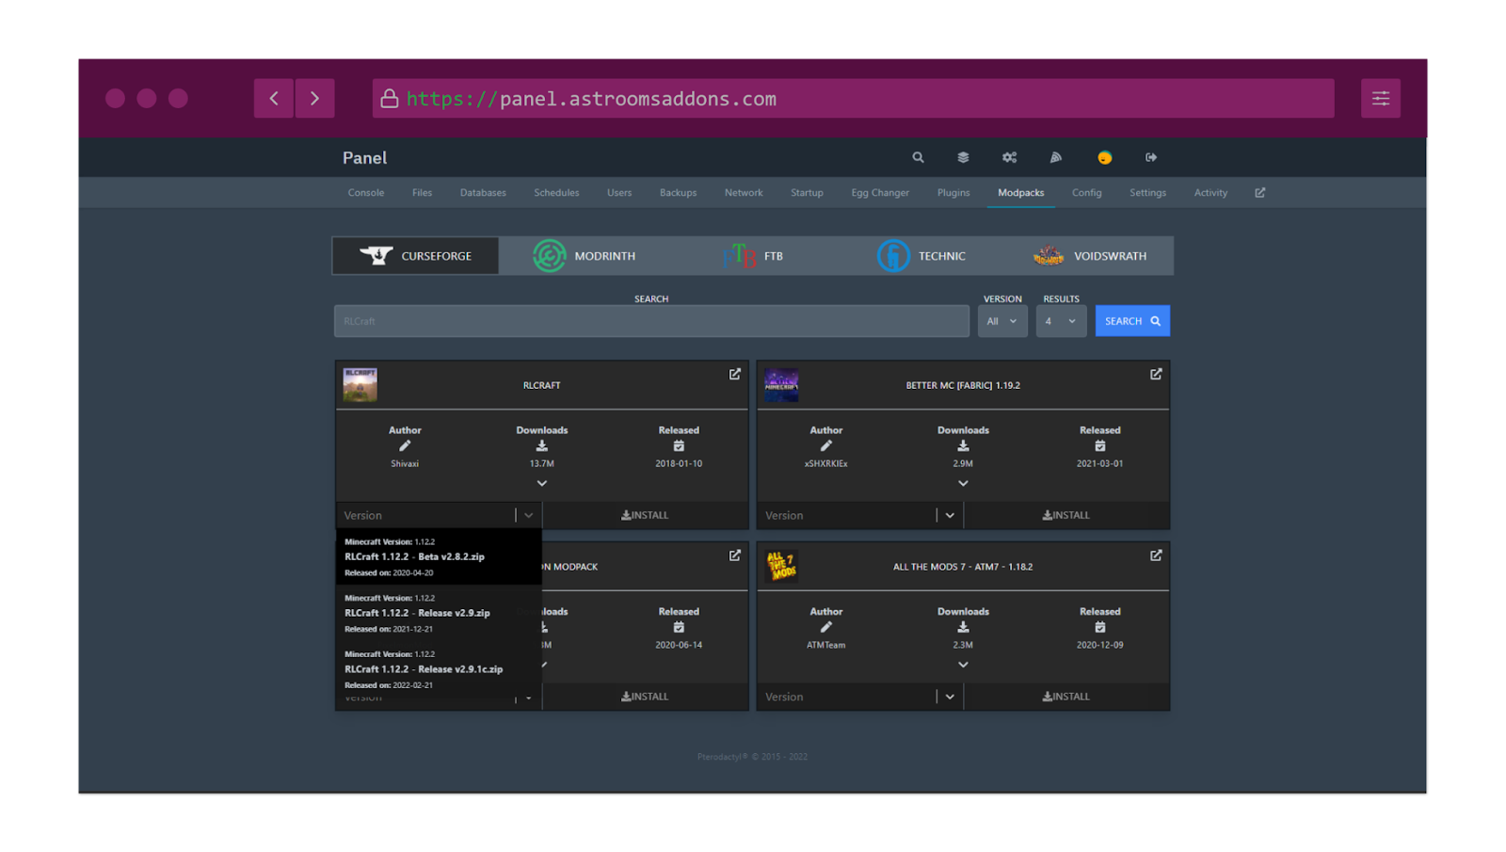Open the Files tab
The width and height of the screenshot is (1506, 852).
(x=422, y=192)
